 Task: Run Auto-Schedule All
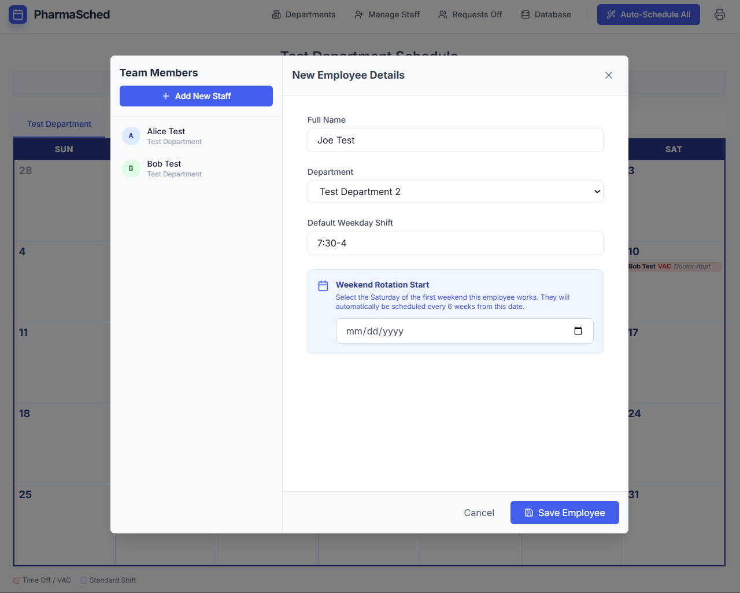[648, 14]
